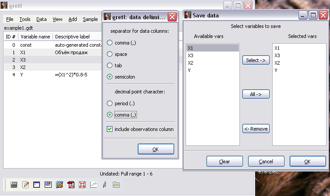Click the All -> button
The height and width of the screenshot is (196, 330).
[256, 94]
